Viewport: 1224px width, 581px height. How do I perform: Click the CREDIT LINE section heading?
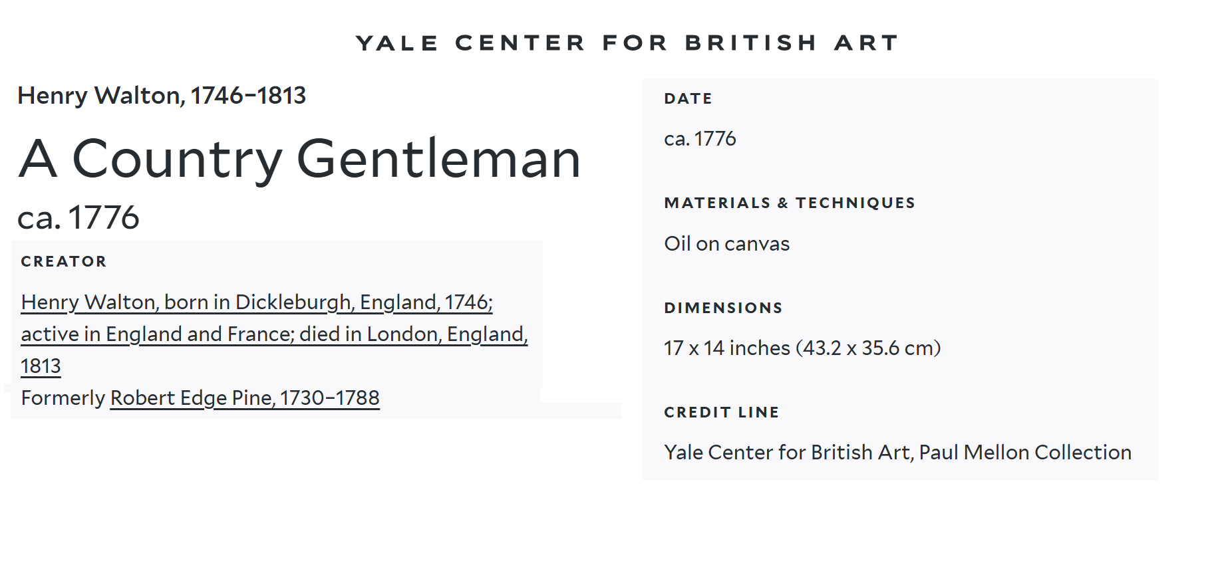pyautogui.click(x=721, y=413)
